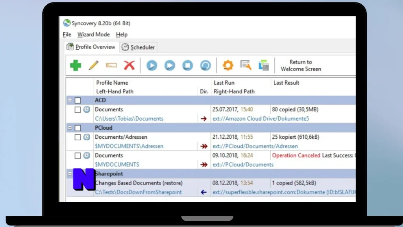Screen dimensions: 403x227
Task: Check the ACD Documents profile checkbox
Action: click(78, 110)
